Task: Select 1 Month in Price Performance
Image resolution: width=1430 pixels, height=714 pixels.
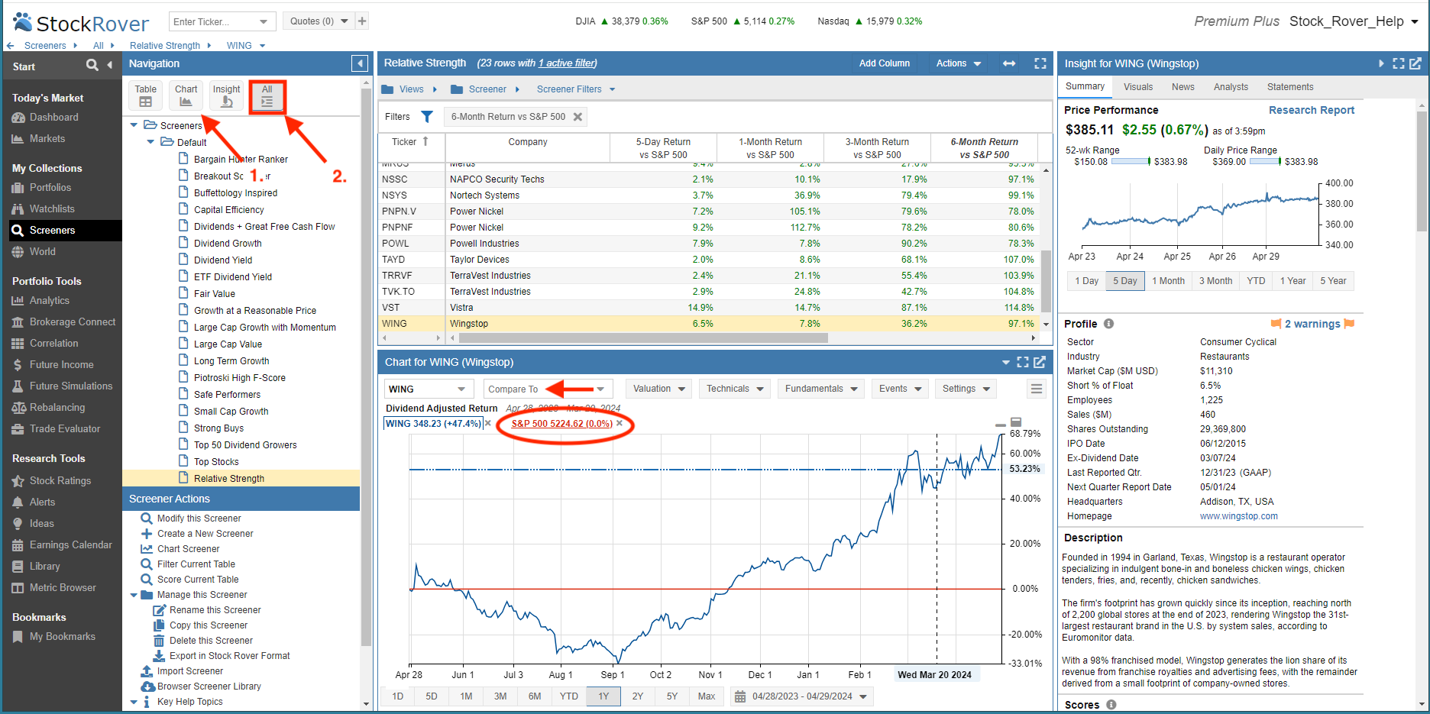Action: coord(1168,281)
